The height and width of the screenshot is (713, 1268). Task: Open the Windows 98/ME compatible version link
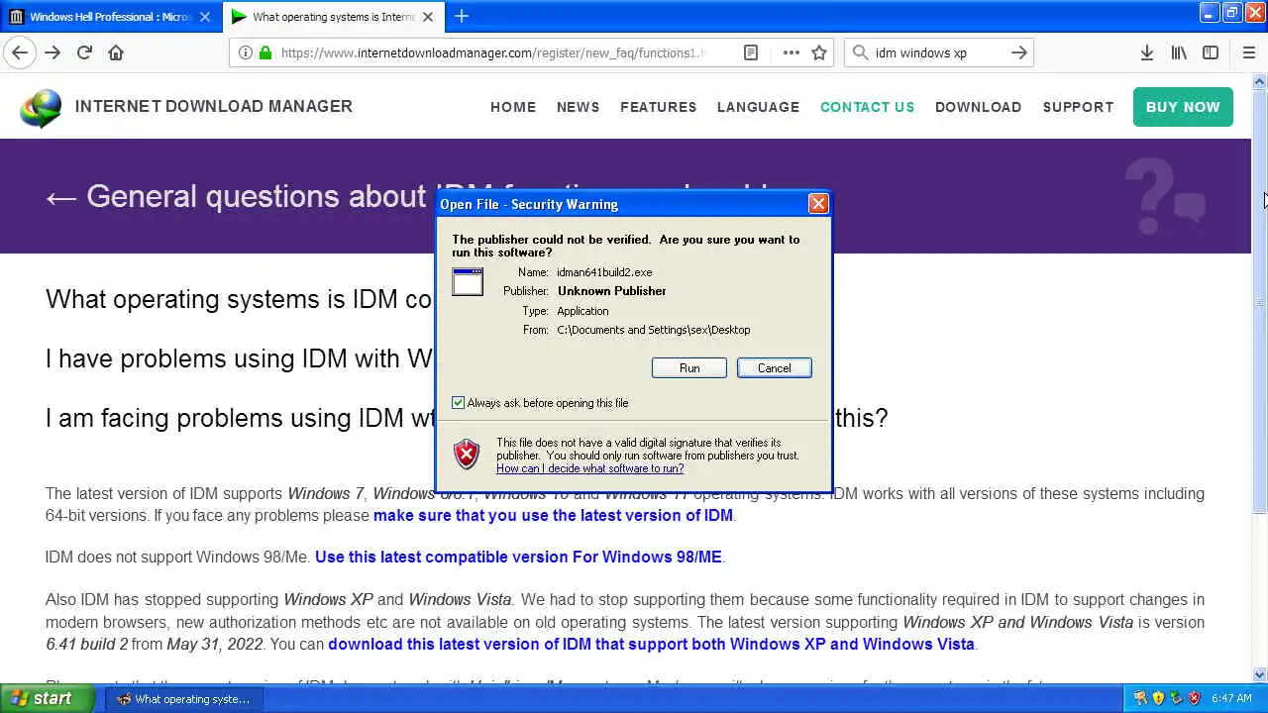tap(518, 557)
